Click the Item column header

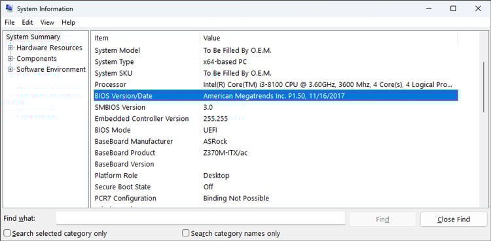tap(146, 38)
